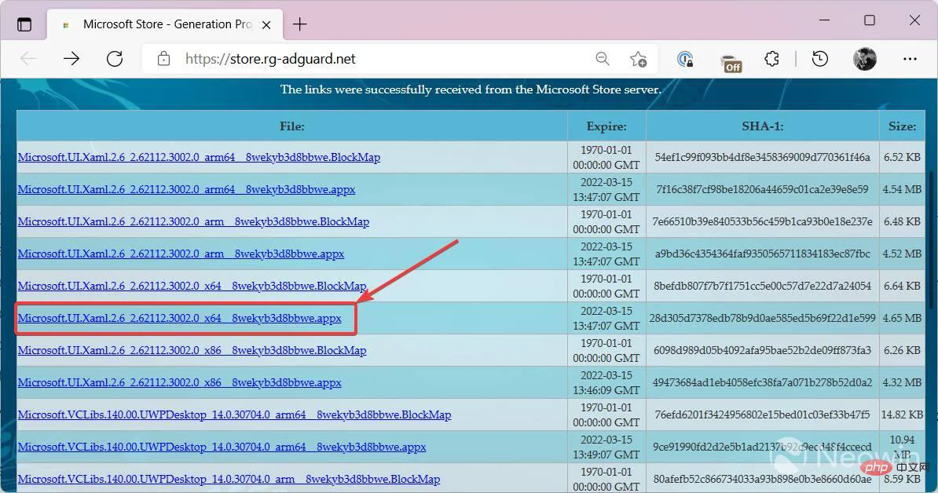Open browser history clock icon

(x=820, y=59)
